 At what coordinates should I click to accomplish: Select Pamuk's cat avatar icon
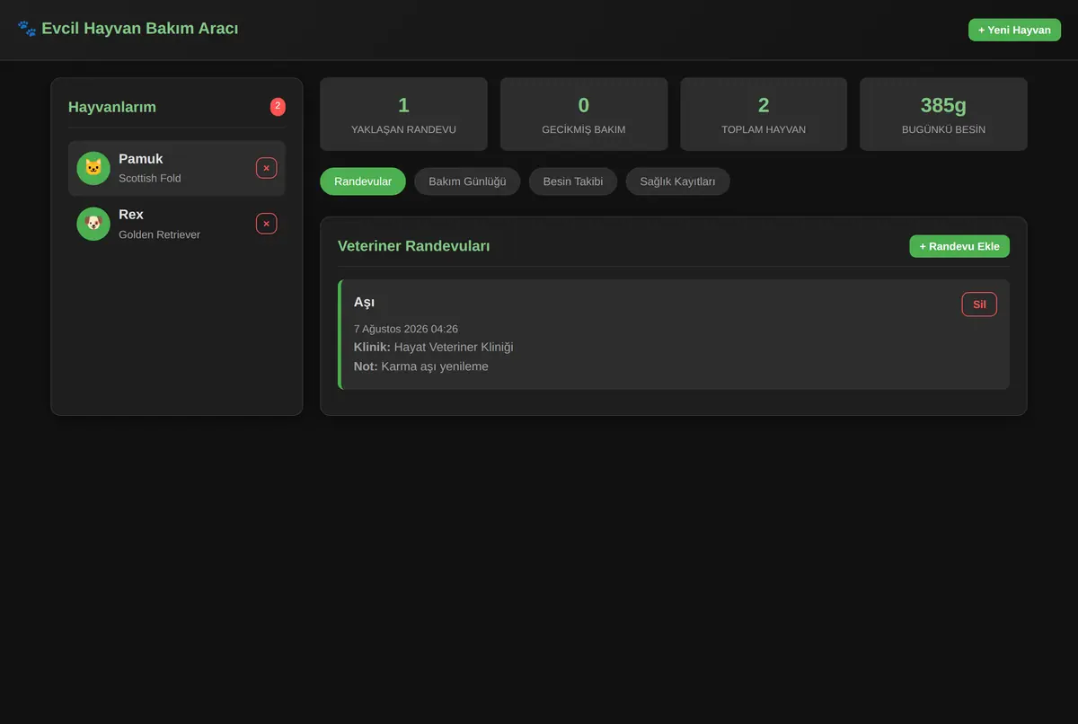tap(93, 168)
